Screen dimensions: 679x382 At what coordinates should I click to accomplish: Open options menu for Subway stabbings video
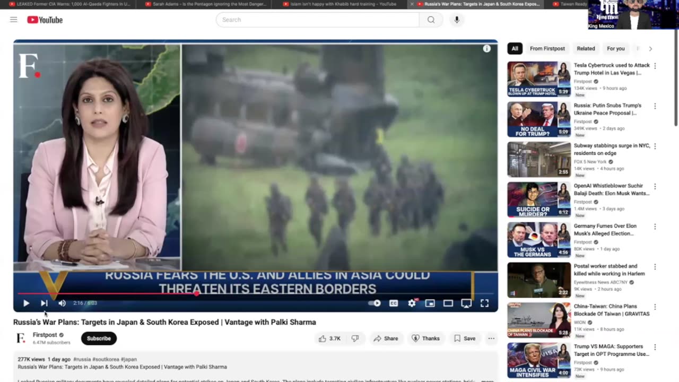pos(655,146)
